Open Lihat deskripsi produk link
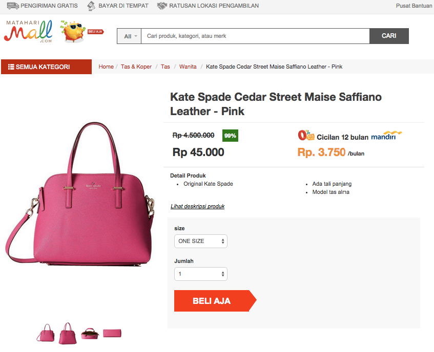434x352 pixels. coord(197,206)
